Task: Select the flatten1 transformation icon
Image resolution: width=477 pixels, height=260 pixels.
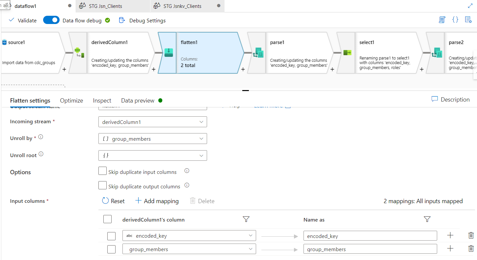Action: tap(169, 53)
